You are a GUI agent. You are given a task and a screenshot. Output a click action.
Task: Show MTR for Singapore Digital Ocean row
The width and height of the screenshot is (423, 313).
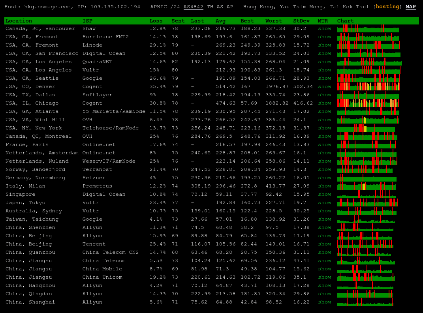point(324,194)
